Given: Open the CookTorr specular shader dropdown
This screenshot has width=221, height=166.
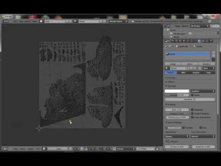Looking at the screenshot, I should click(203, 91).
